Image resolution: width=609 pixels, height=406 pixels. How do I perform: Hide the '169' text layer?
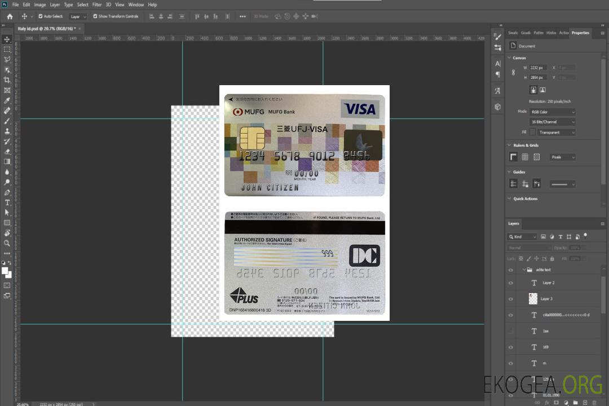pos(511,347)
